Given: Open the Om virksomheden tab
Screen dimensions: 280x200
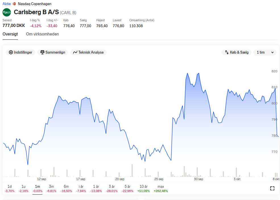Looking at the screenshot, I should (x=42, y=34).
